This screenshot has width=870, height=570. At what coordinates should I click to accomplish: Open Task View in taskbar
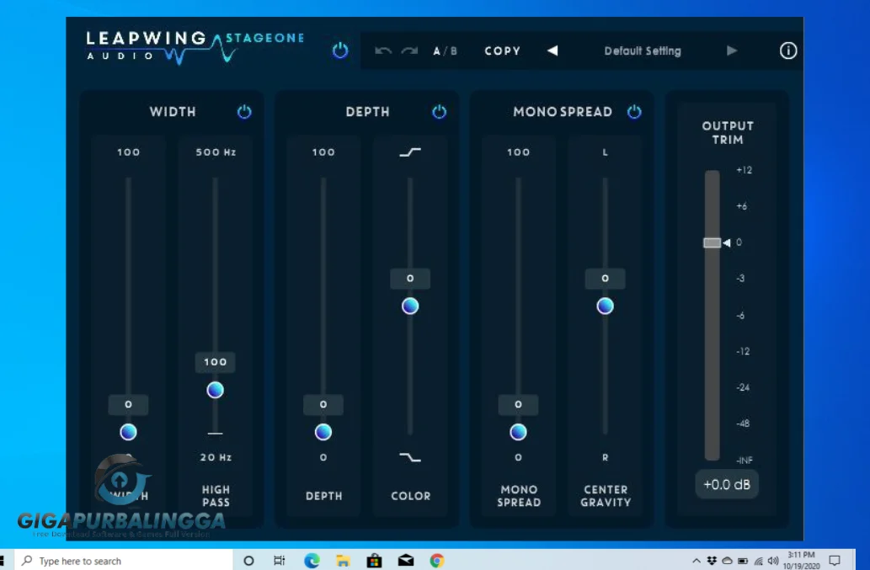[279, 561]
